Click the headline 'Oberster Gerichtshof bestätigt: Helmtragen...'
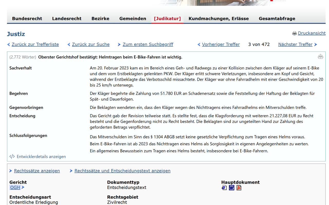The image size is (329, 205). pyautogui.click(x=110, y=57)
